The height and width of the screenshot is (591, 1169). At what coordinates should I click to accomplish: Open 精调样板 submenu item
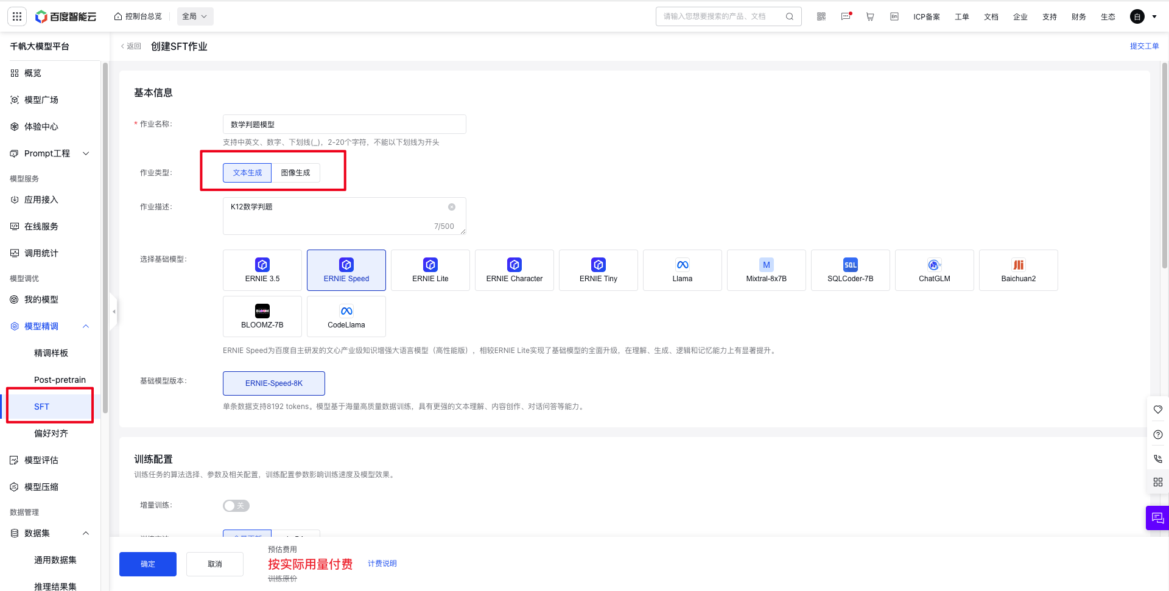[51, 353]
